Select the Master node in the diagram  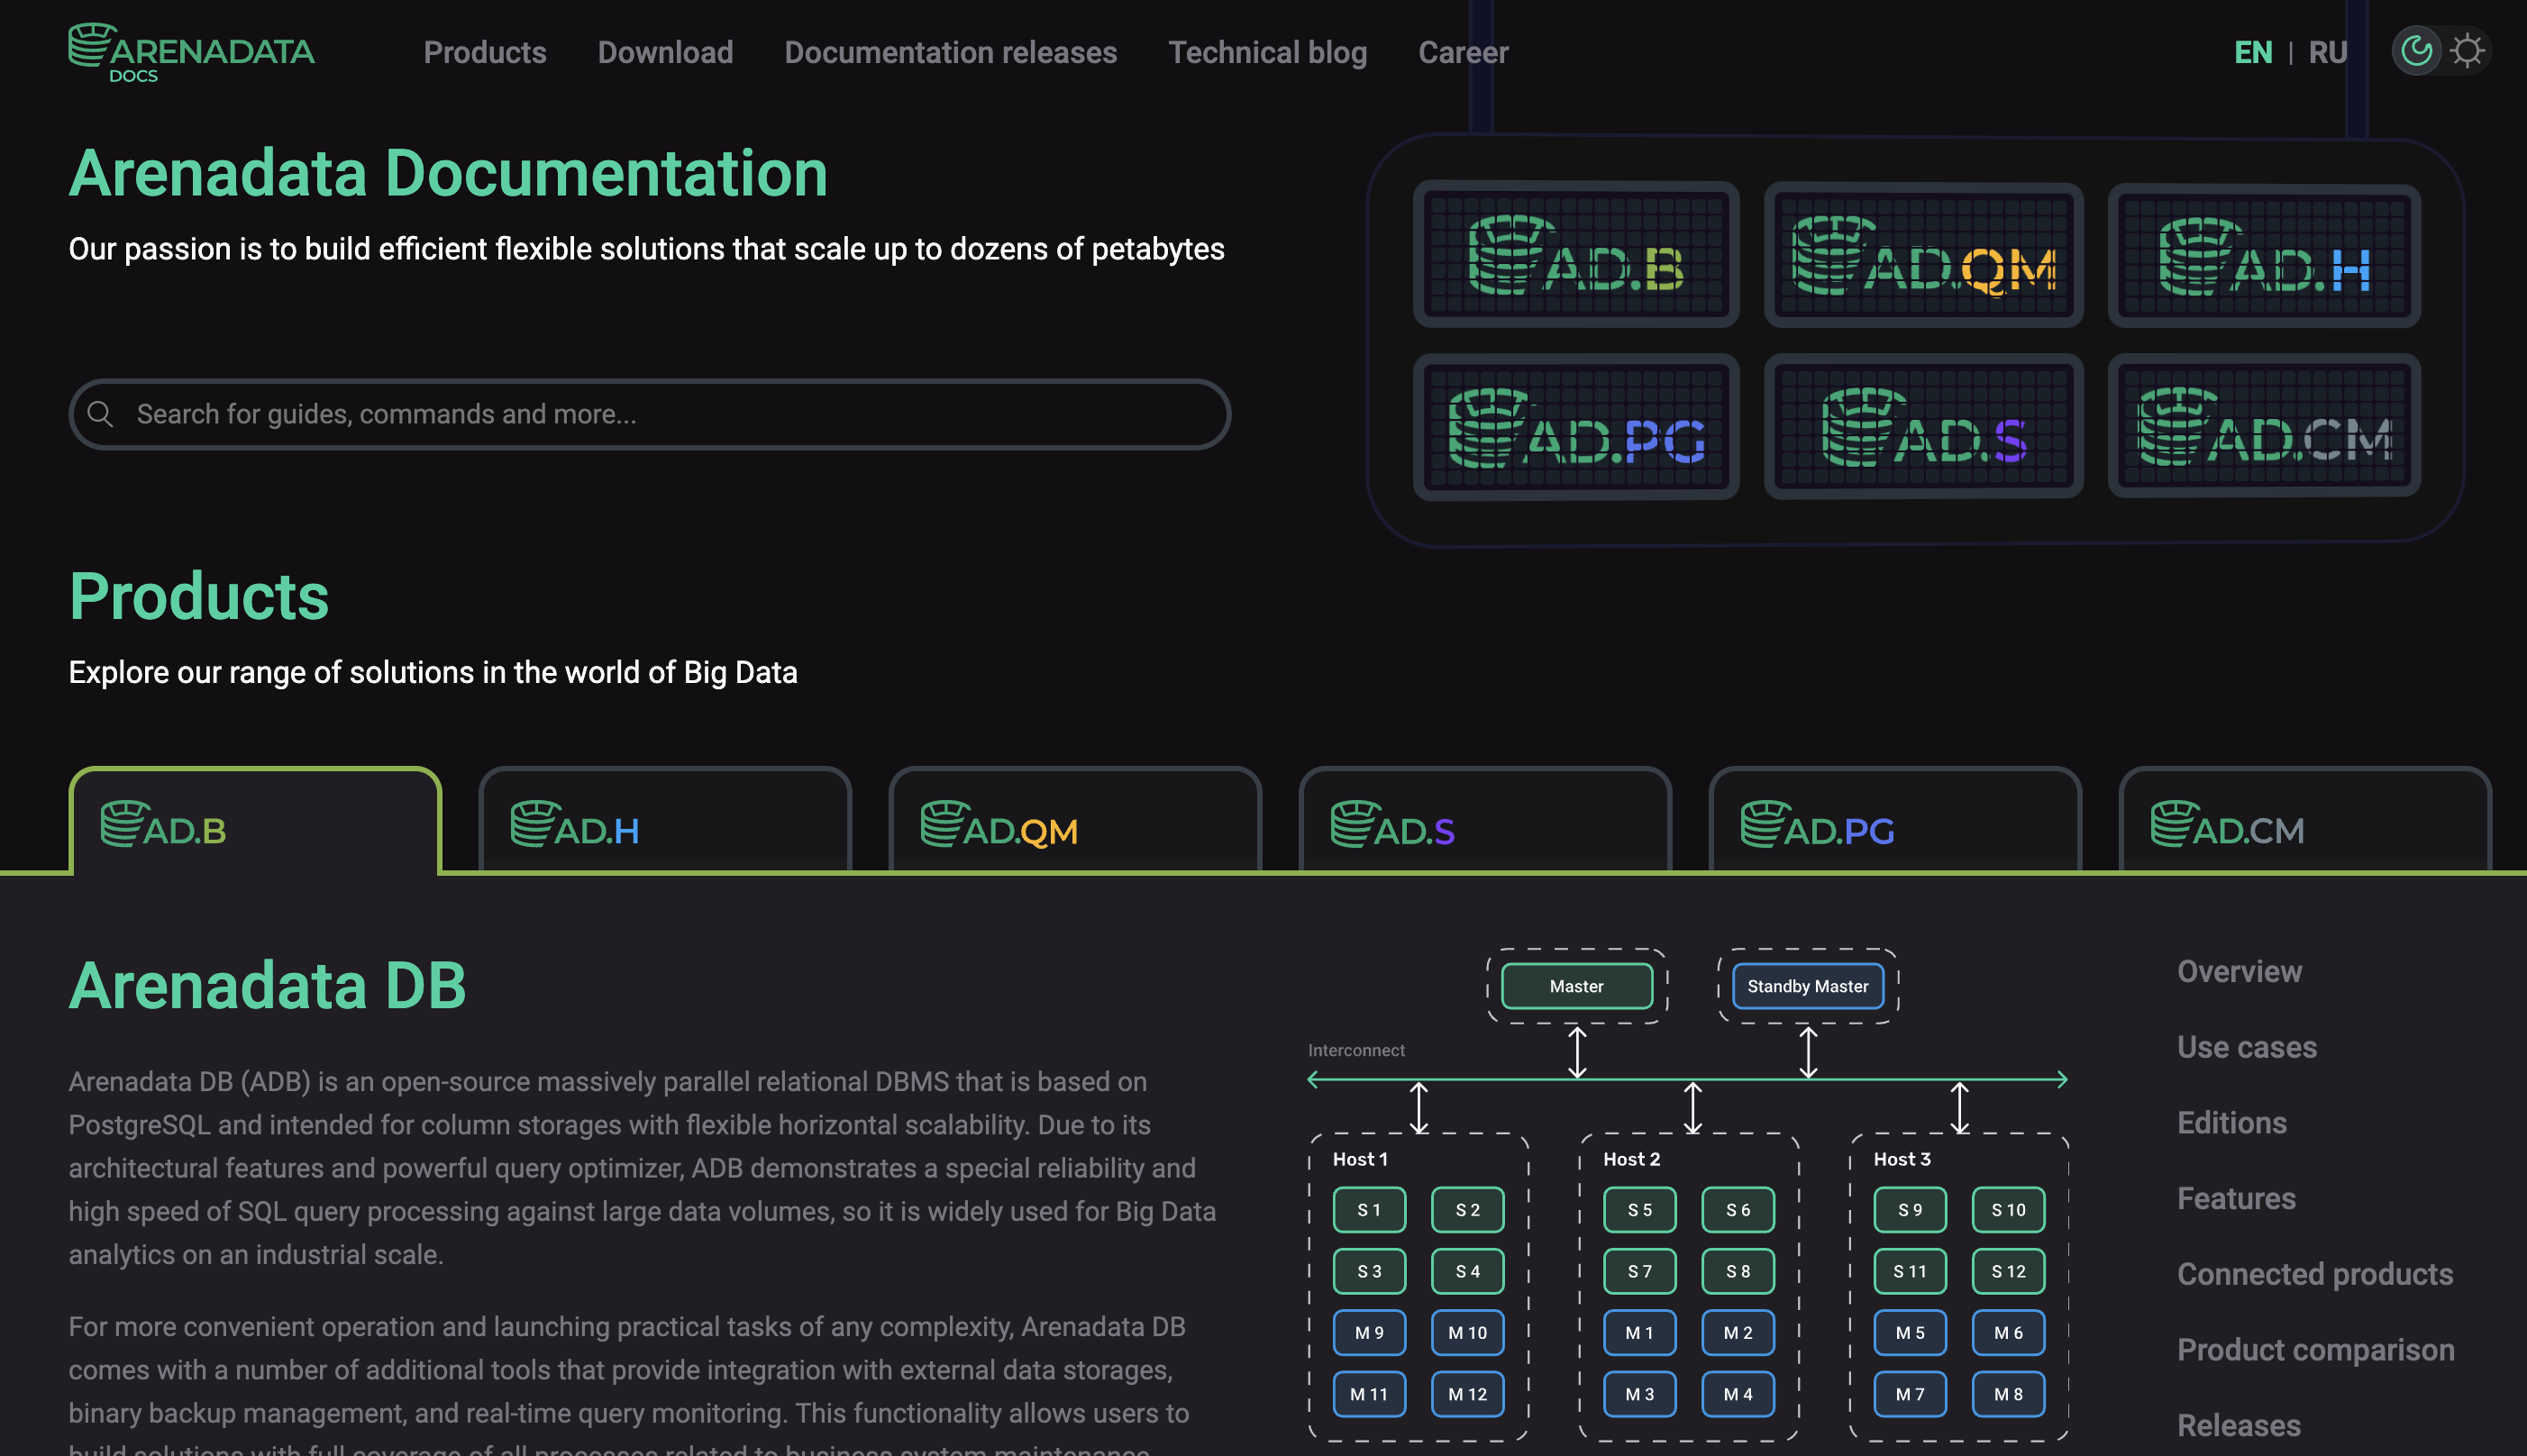(1576, 985)
